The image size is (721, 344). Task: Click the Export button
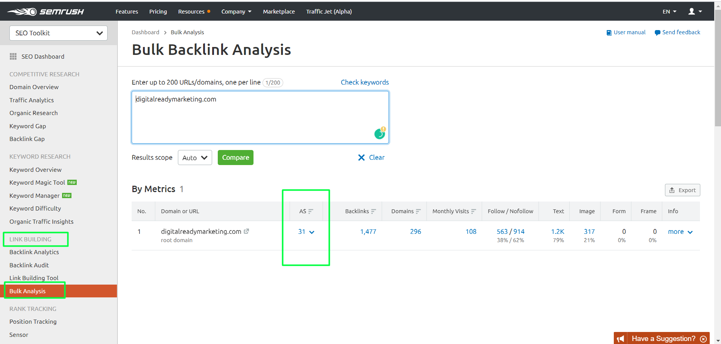pos(682,190)
